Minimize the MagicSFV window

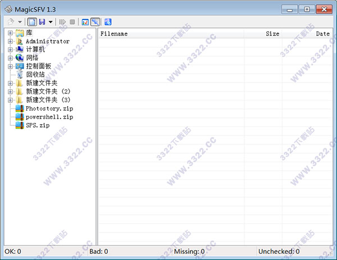290,10
